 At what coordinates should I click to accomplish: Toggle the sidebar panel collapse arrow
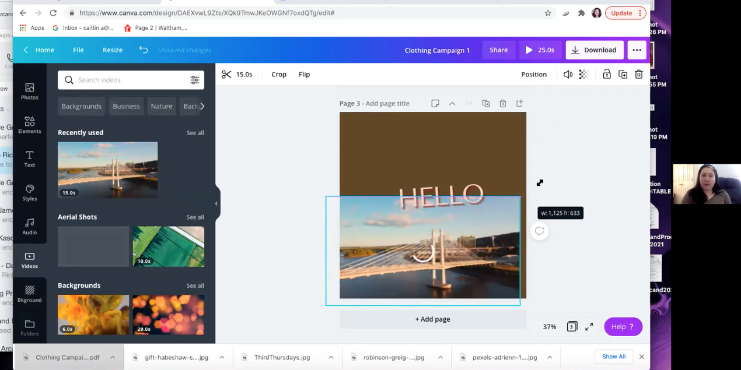coord(216,203)
